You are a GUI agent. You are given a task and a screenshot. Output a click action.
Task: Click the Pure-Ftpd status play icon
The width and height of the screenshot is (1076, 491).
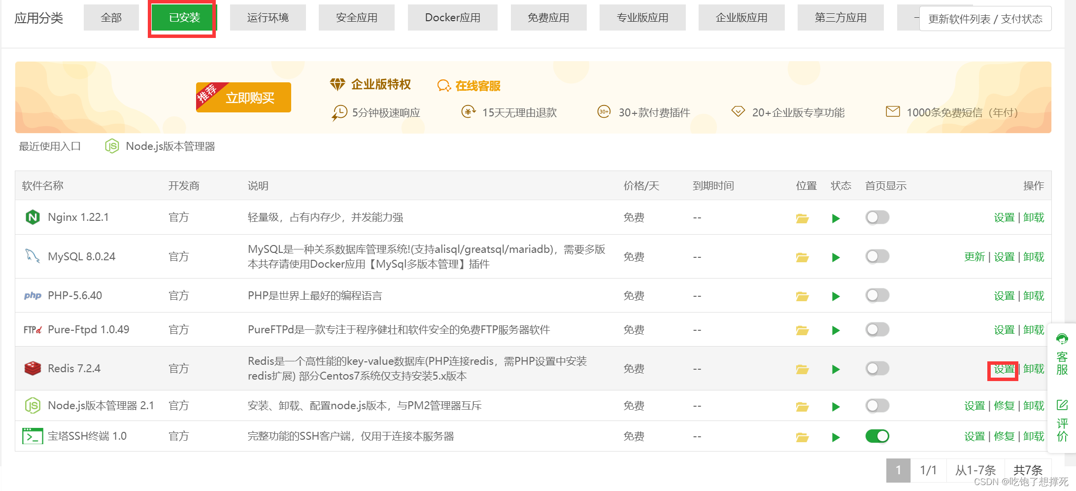click(836, 330)
